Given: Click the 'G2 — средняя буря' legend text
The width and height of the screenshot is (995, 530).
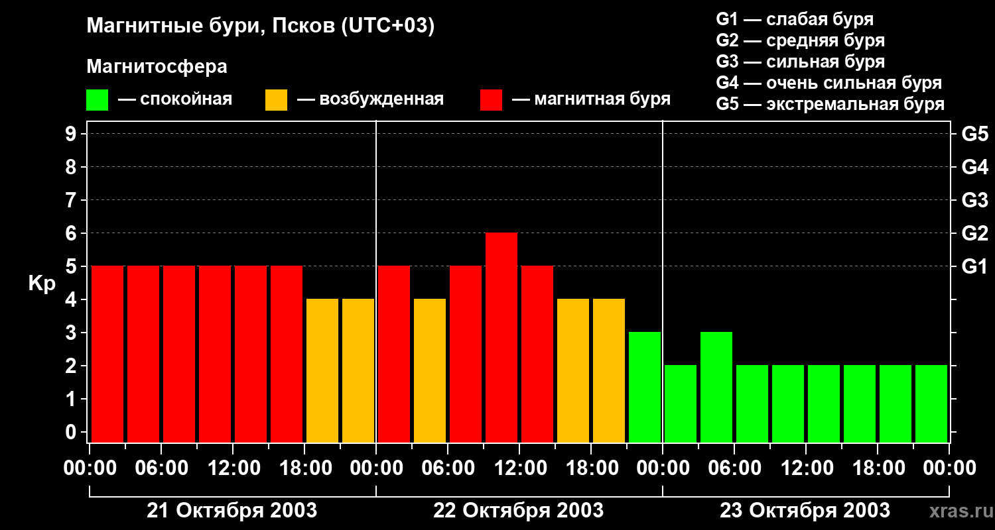Looking at the screenshot, I should click(x=800, y=40).
